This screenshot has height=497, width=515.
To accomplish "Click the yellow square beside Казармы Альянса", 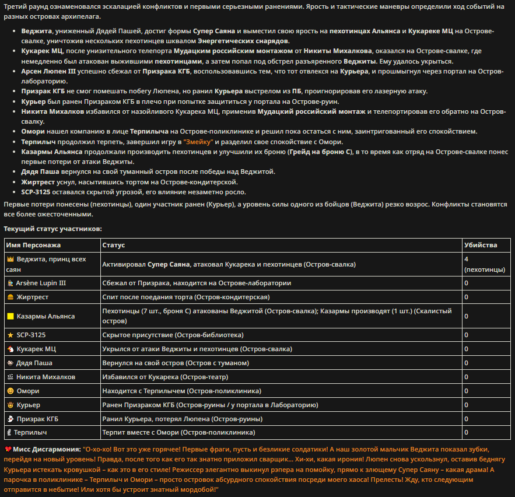I will tap(10, 316).
